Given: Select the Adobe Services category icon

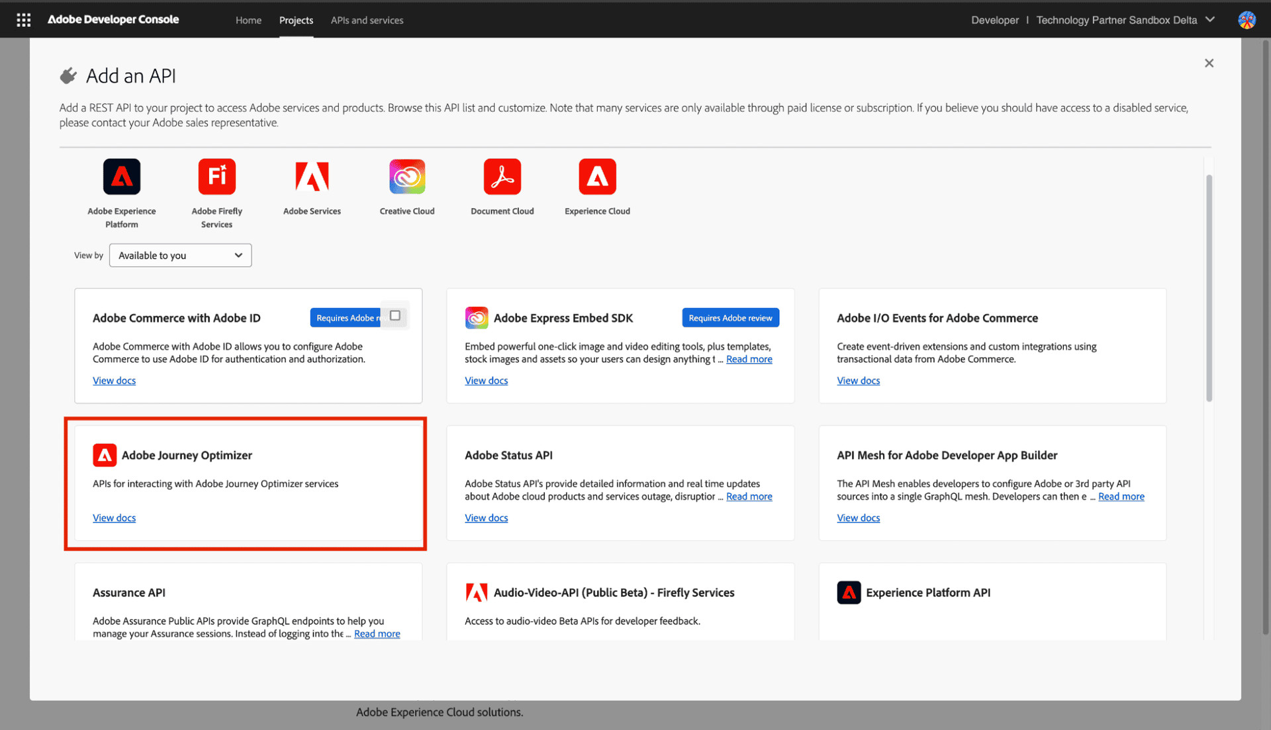Looking at the screenshot, I should [312, 177].
